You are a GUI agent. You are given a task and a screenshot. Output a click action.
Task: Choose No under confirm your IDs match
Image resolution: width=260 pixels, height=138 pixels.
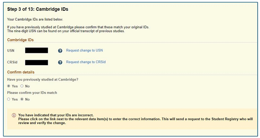pos(22,99)
